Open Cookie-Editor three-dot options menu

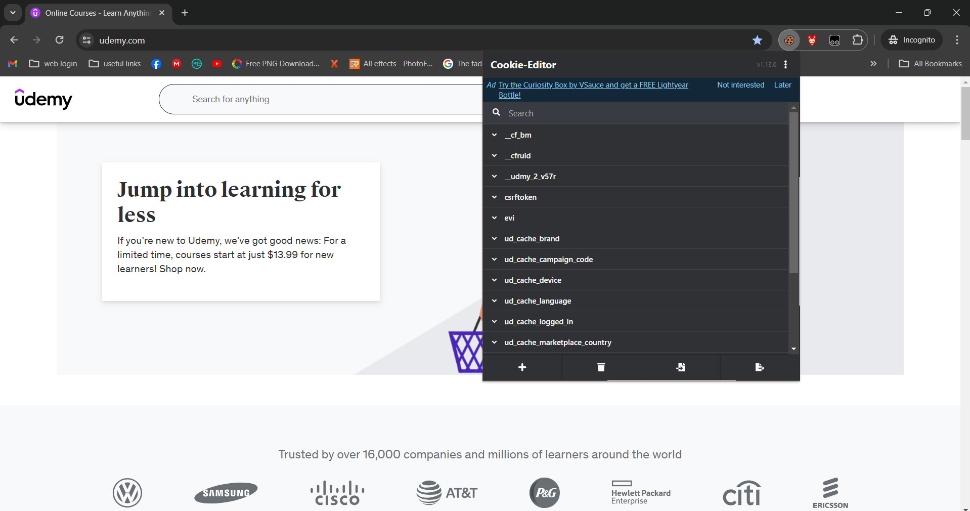[x=785, y=65]
